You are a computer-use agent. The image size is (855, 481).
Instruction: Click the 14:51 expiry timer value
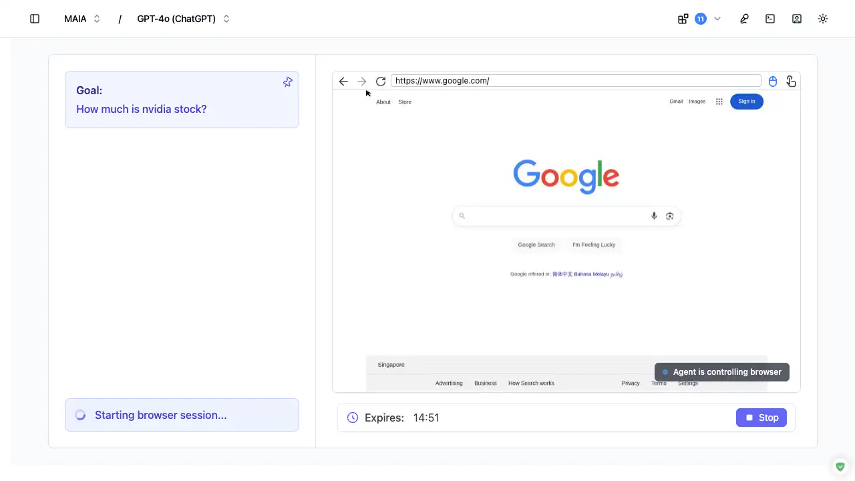[x=426, y=418]
